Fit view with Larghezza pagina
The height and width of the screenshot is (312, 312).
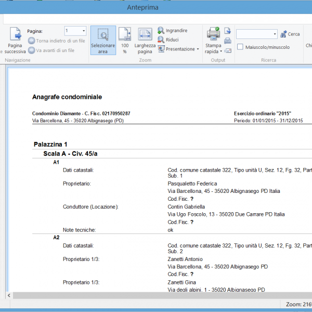tap(145, 41)
